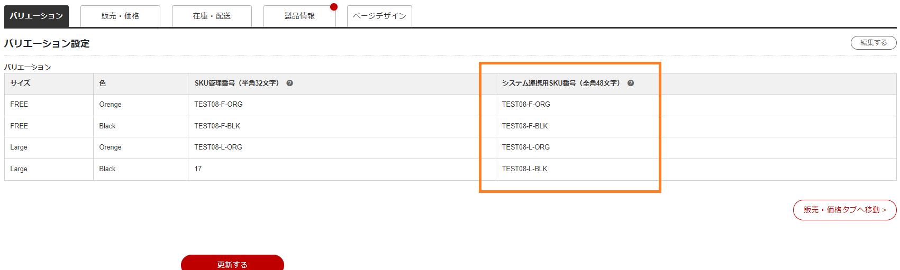Click システム連携用SKU番号 column header text
Image resolution: width=900 pixels, height=270 pixels.
coord(561,83)
